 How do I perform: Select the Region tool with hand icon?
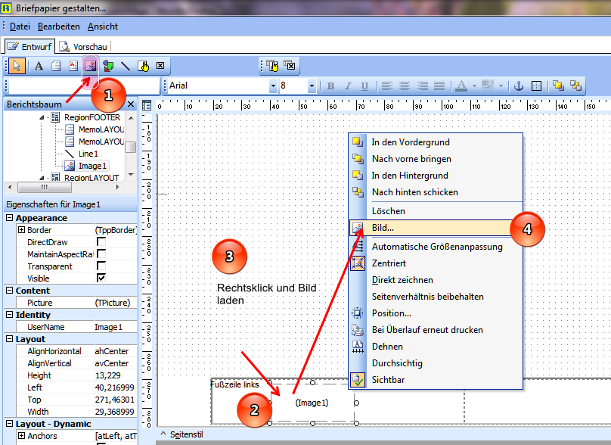[143, 66]
